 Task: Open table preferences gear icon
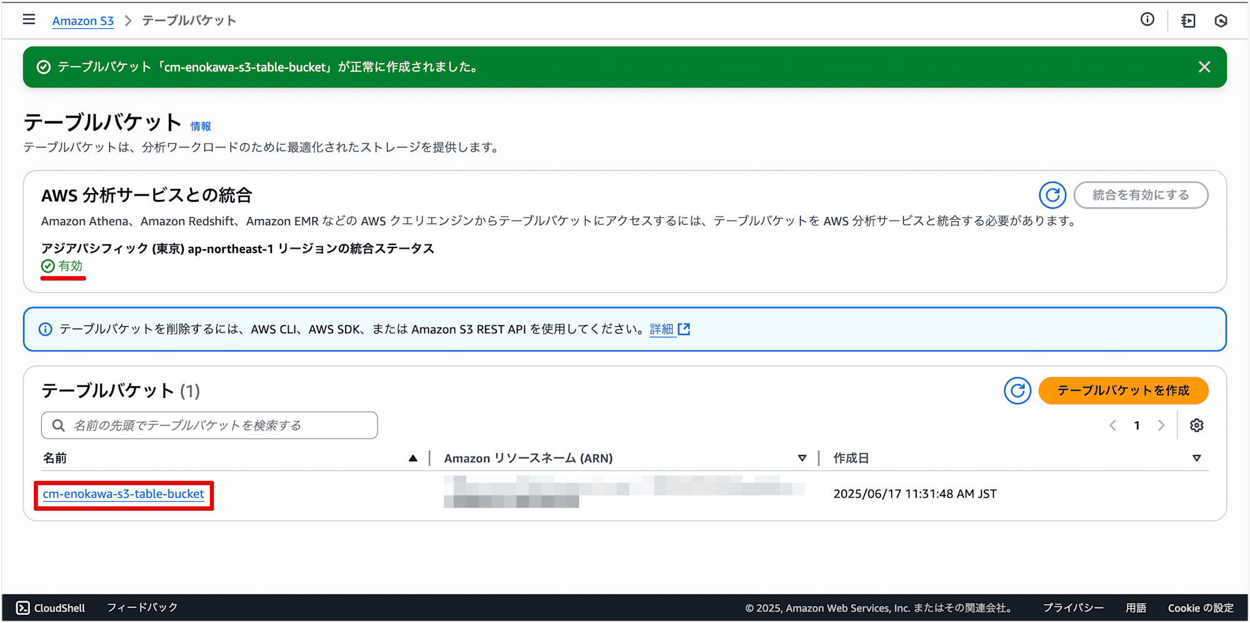[1196, 426]
